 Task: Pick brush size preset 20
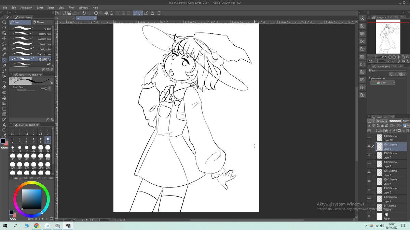click(34, 149)
